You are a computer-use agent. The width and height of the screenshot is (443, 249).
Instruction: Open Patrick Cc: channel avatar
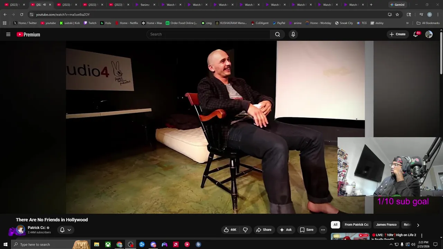point(21,230)
